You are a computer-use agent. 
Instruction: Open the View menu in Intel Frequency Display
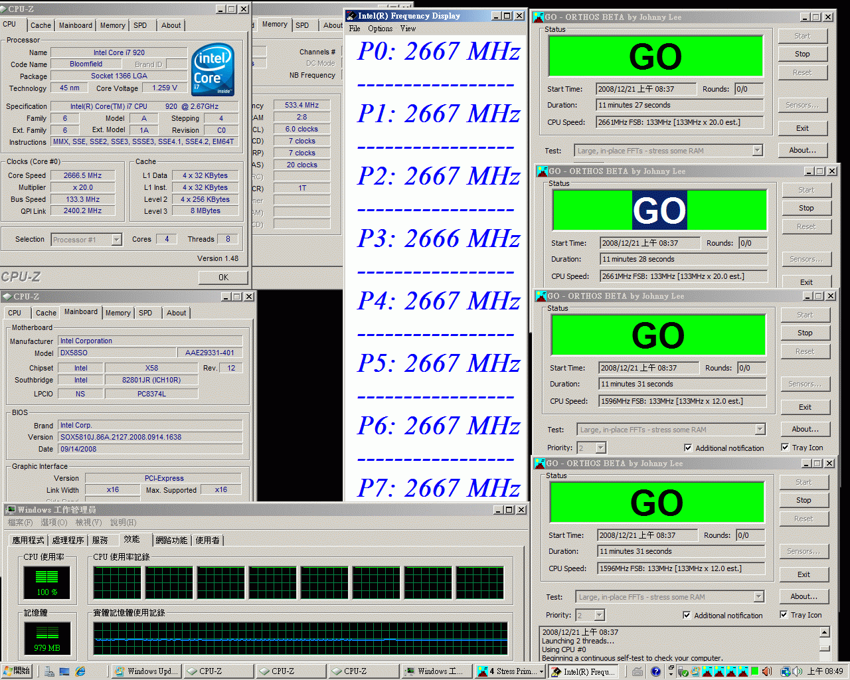point(408,29)
